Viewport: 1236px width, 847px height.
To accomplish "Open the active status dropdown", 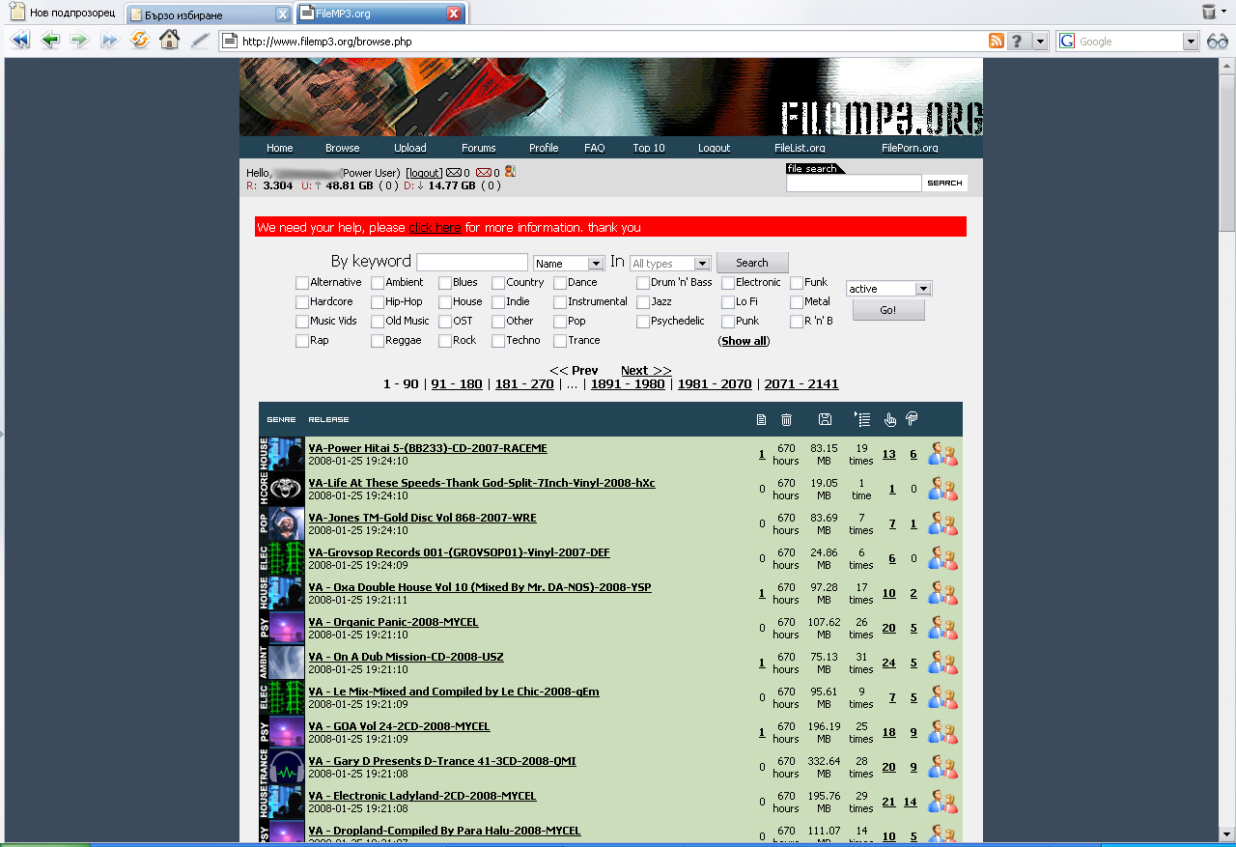I will (889, 289).
